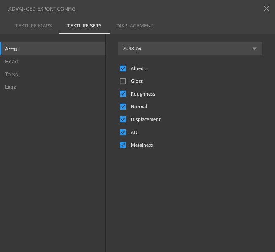Screen dimensions: 275x252
Task: Uncheck the Displacement map checkbox
Action: pyautogui.click(x=123, y=119)
